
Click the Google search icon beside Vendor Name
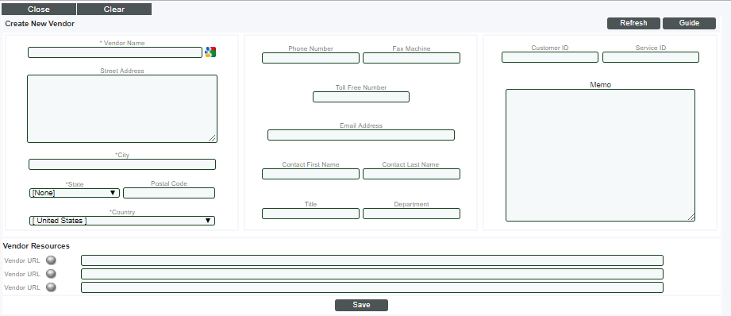(210, 52)
